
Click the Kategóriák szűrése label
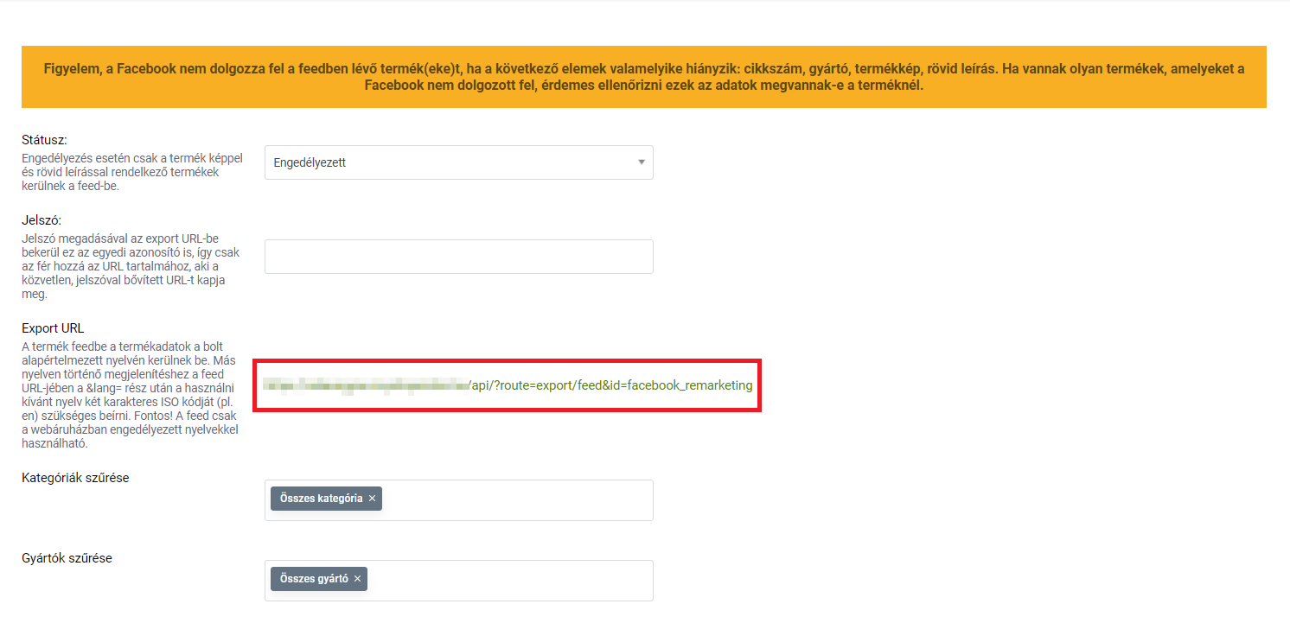[x=75, y=477]
